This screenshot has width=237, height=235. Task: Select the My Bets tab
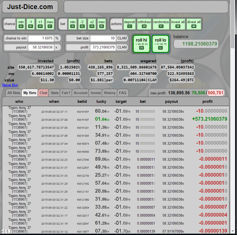tap(30, 93)
